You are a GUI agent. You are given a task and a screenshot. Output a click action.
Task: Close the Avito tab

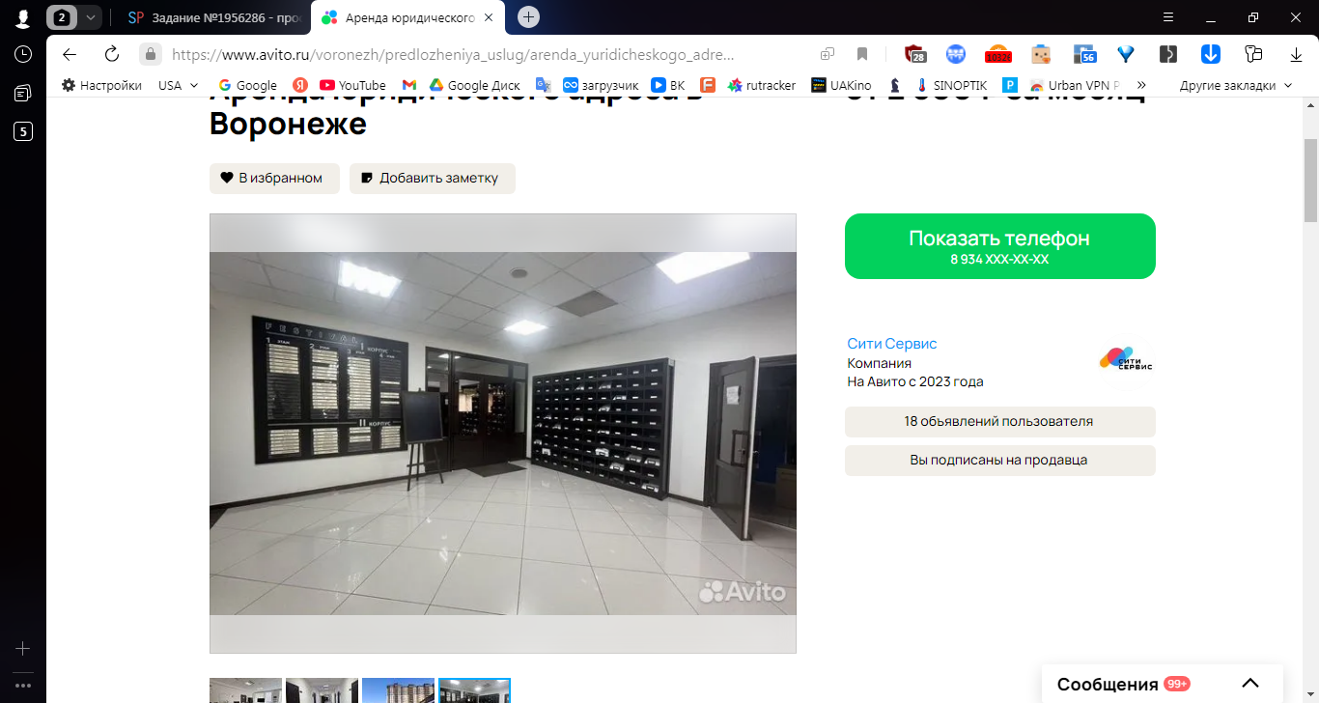click(489, 17)
